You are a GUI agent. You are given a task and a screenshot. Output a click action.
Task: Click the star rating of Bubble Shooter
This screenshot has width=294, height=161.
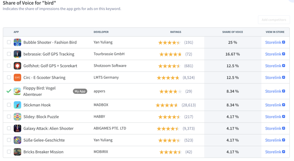[x=169, y=42]
